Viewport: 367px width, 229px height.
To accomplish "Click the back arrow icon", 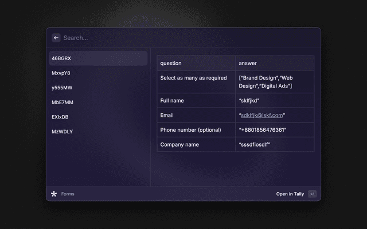I will coord(56,38).
